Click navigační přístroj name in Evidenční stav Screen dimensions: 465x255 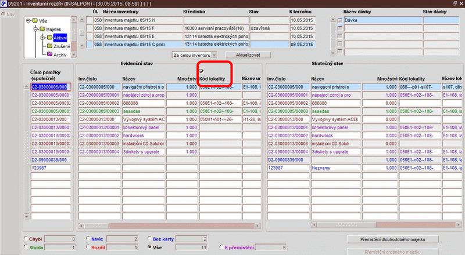coord(144,87)
